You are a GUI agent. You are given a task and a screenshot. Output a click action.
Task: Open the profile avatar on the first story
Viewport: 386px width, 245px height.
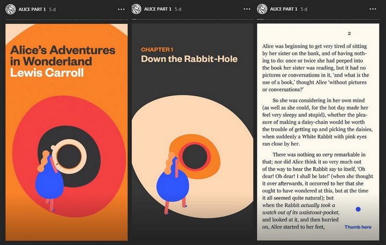[11, 9]
